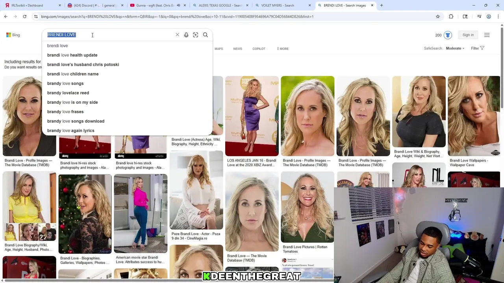
Task: Open the browser extensions puzzle icon
Action: (x=451, y=17)
